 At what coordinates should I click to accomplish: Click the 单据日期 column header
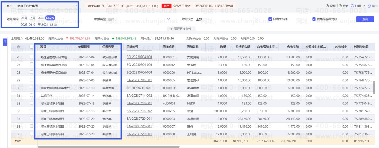point(84,47)
